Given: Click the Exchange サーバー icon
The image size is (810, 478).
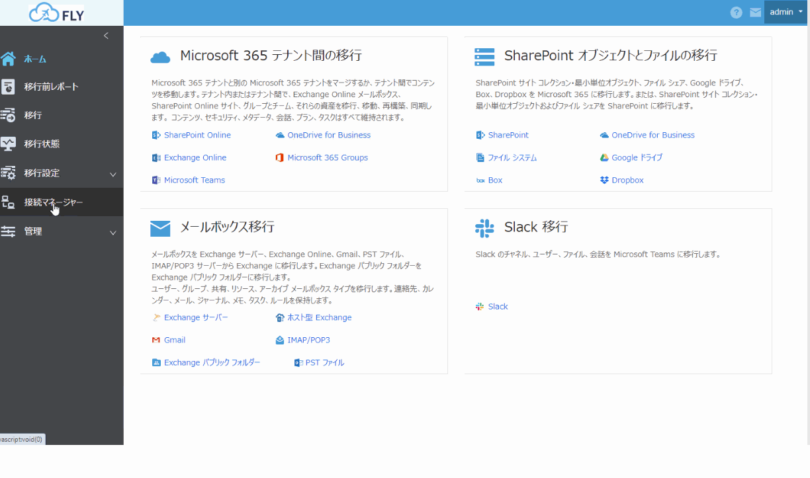Looking at the screenshot, I should pos(156,317).
